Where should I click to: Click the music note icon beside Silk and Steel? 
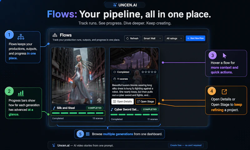click(x=54, y=108)
